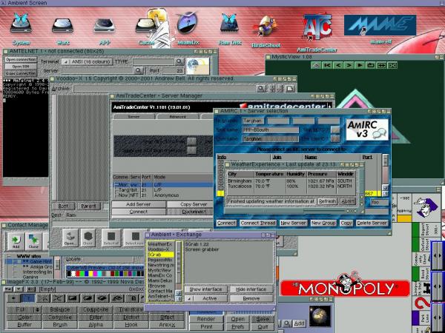Click Connect in AmiTradeCenter Server Manager
This screenshot has height=333, width=445.
[138, 212]
